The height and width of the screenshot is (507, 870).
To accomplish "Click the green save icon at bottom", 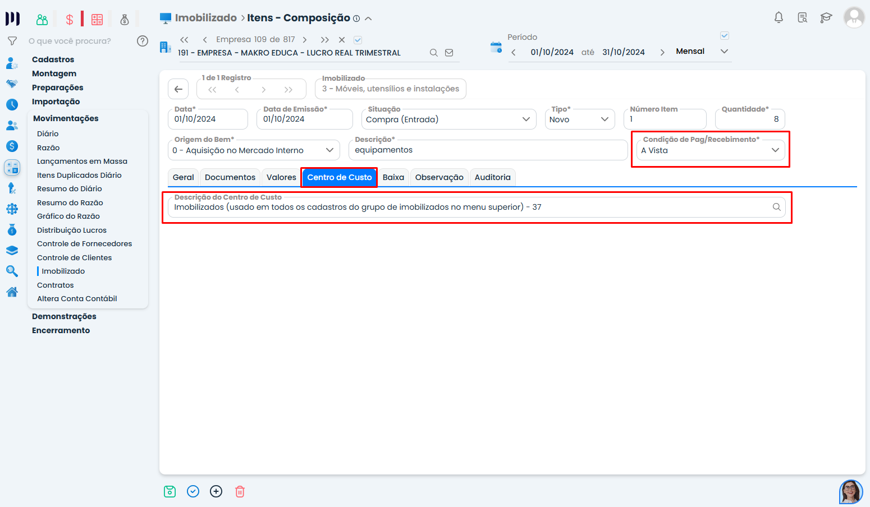I will click(x=170, y=492).
